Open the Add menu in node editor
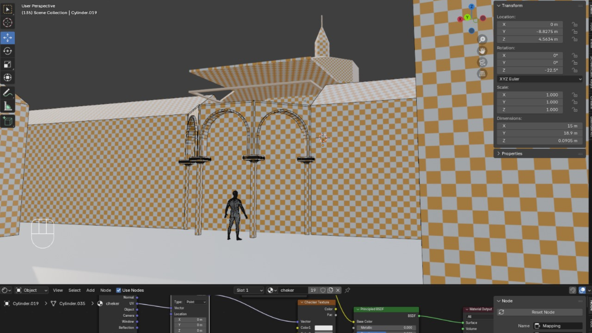Image resolution: width=592 pixels, height=333 pixels. (x=90, y=290)
